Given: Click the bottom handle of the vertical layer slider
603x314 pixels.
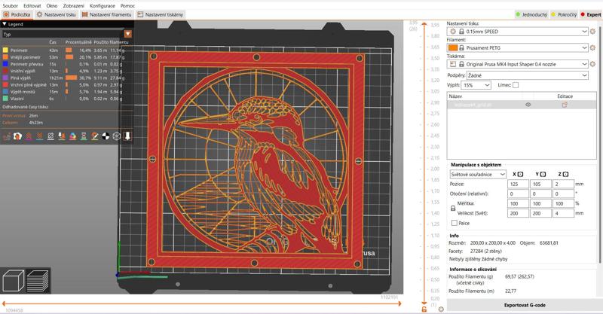Looking at the screenshot, I should coord(424,303).
